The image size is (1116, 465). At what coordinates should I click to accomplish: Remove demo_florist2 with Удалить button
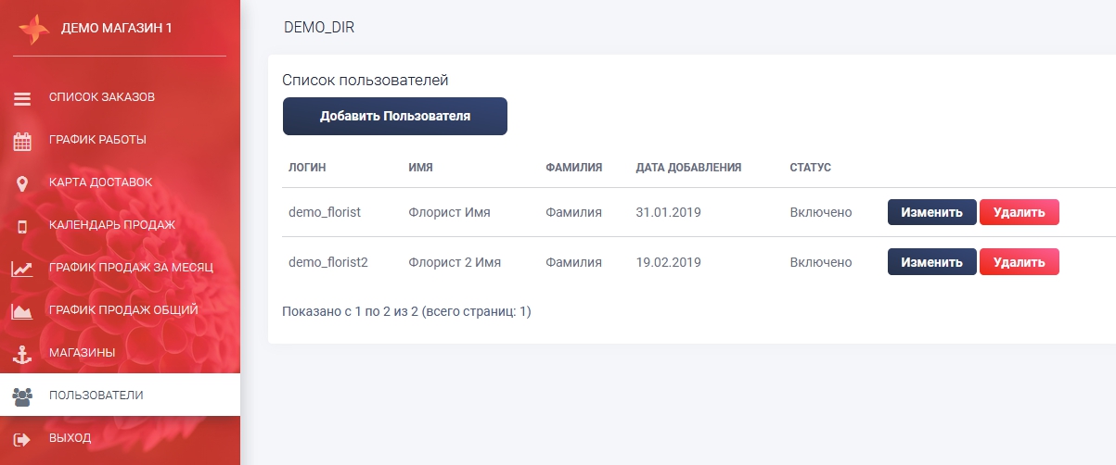(1019, 262)
